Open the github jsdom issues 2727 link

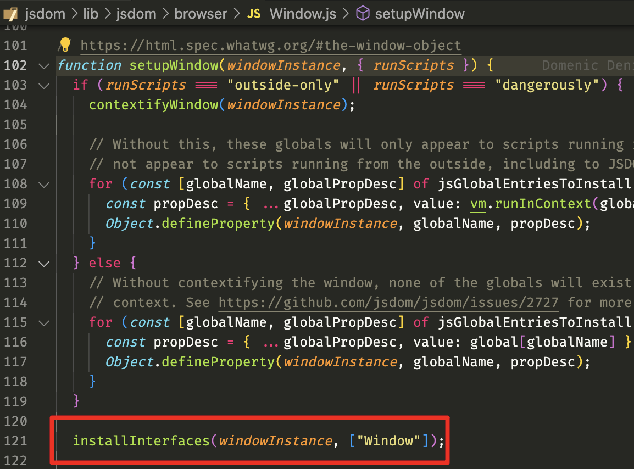click(388, 303)
